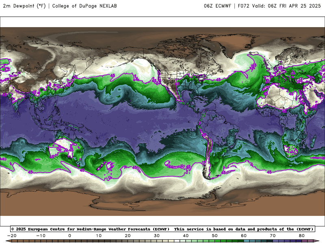This screenshot has height=243, width=325.
Task: Click the "06Z ECMWF" model run label
Action: (x=217, y=6)
